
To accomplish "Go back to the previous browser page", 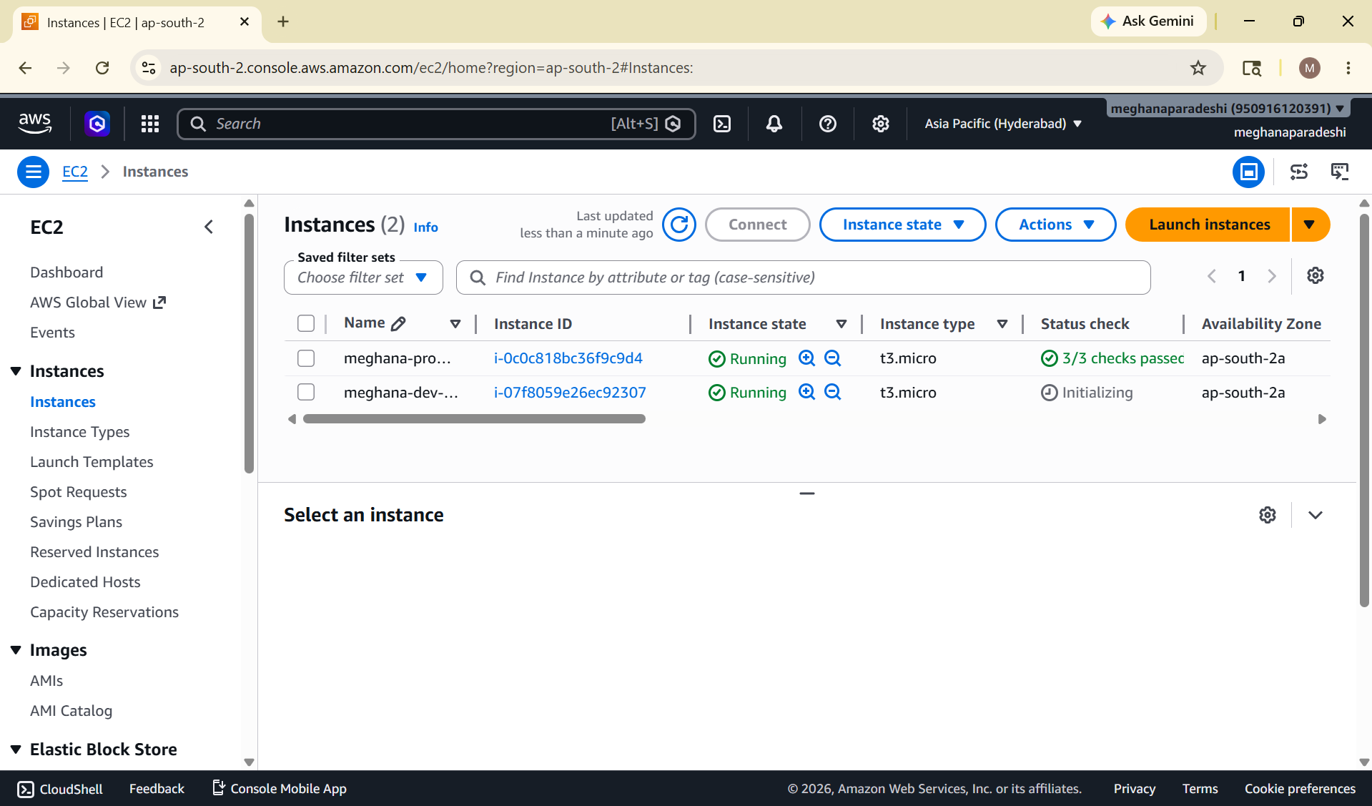I will tap(26, 68).
